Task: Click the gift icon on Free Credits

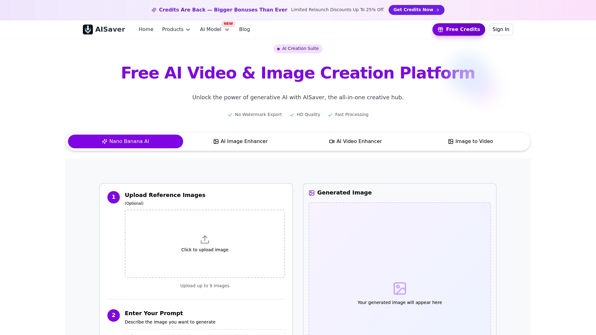Action: pos(440,29)
